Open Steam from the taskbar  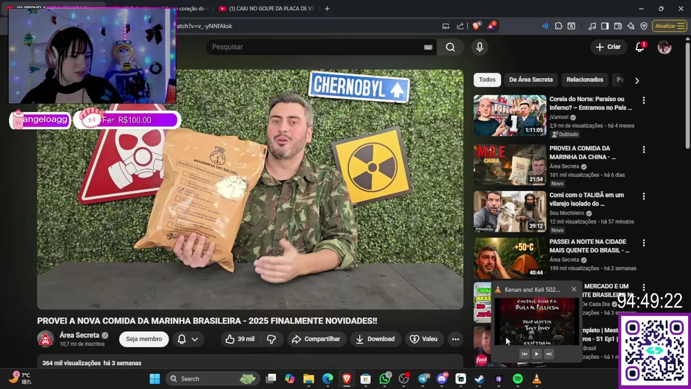479,379
